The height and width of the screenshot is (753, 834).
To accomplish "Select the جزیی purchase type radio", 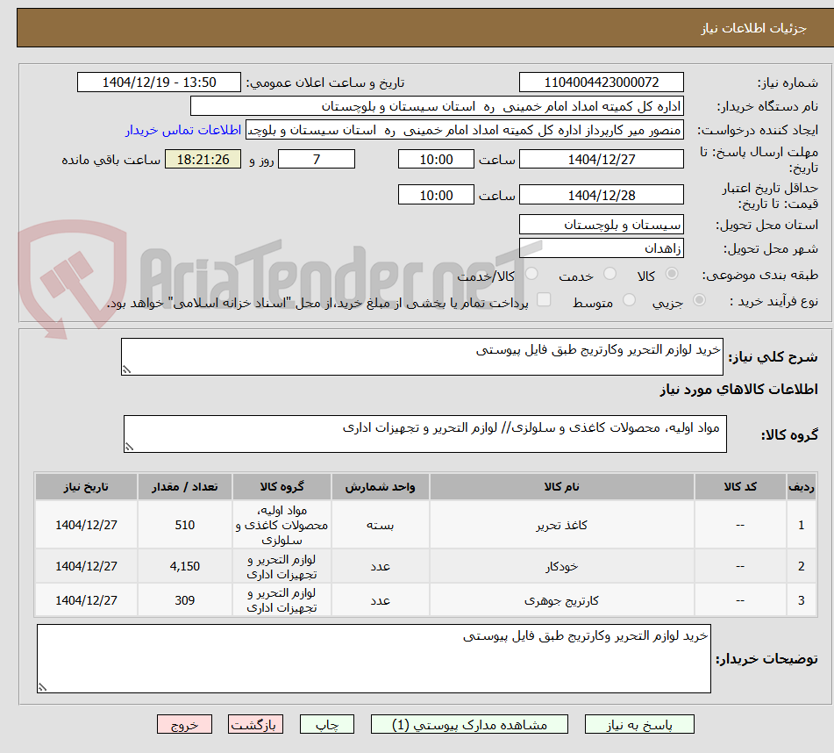I will [x=700, y=300].
